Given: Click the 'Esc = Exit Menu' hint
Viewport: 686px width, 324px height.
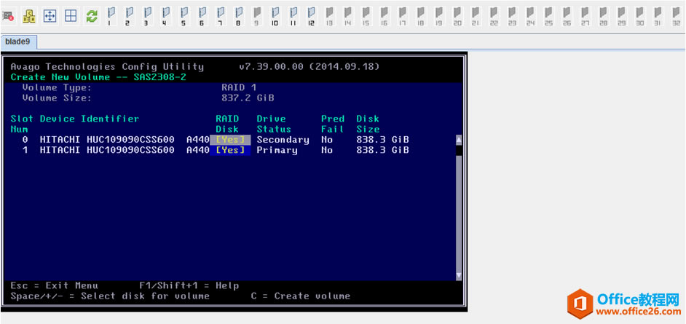Looking at the screenshot, I should pyautogui.click(x=54, y=286).
